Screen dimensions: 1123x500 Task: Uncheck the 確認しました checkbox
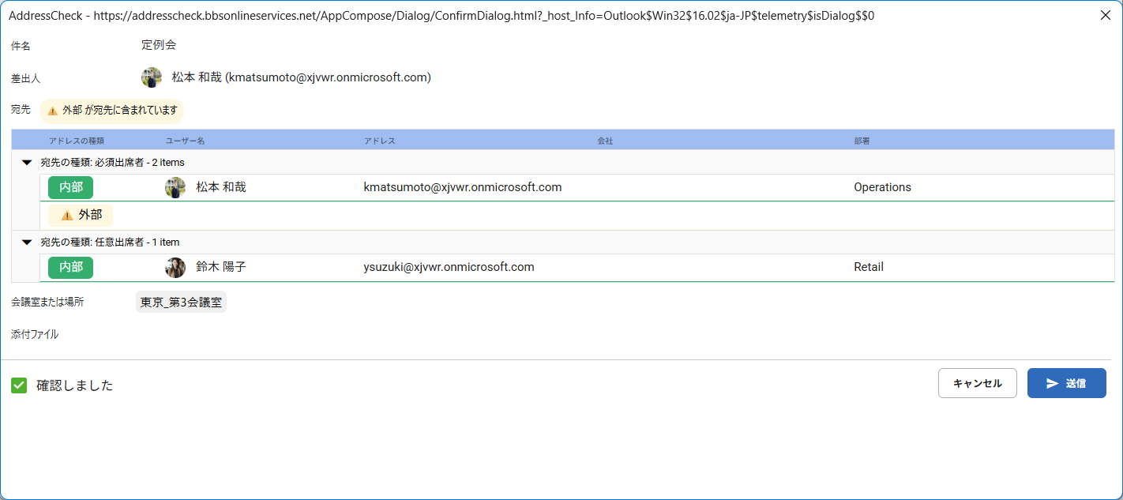[x=19, y=385]
